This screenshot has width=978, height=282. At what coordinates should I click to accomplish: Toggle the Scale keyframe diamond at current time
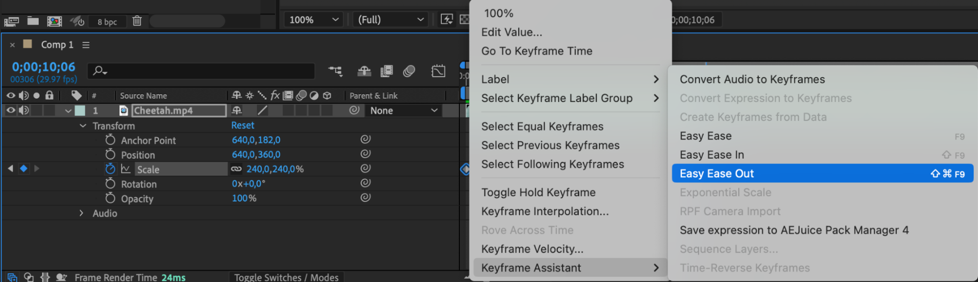point(23,169)
